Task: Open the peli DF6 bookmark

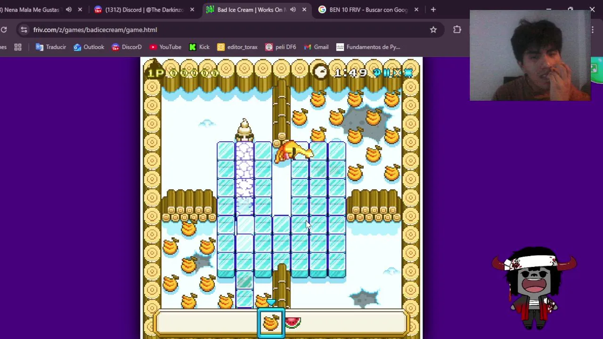Action: (281, 47)
